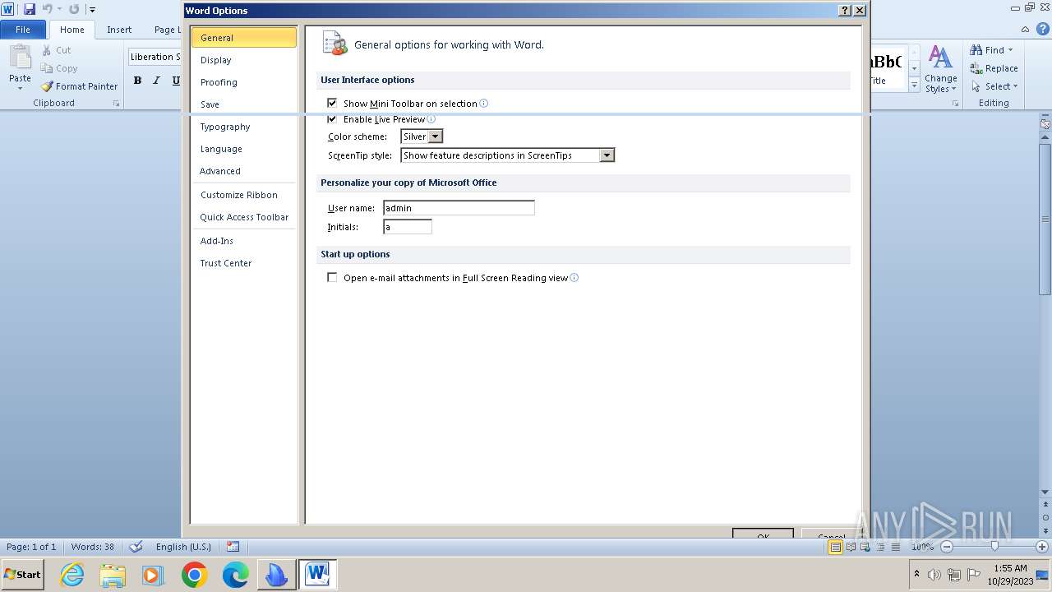The image size is (1052, 592).
Task: Click the Replace icon
Action: (x=976, y=68)
